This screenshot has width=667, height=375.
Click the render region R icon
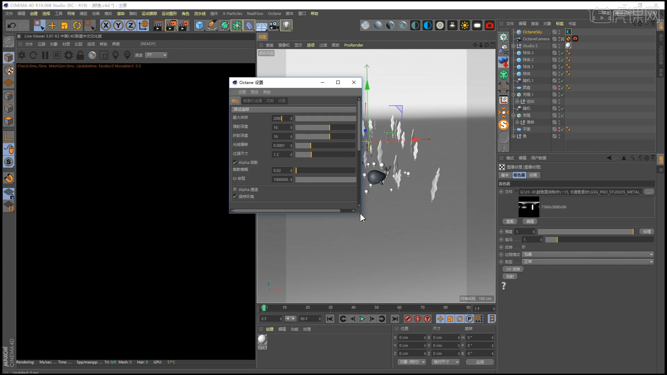57,55
